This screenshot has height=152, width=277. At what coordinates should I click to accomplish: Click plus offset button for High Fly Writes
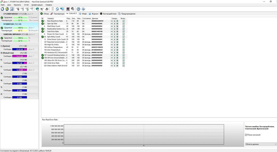point(117,44)
